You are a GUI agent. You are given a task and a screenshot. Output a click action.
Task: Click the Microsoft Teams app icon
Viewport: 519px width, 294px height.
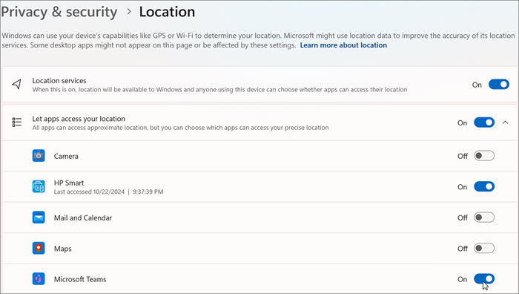[x=39, y=279]
